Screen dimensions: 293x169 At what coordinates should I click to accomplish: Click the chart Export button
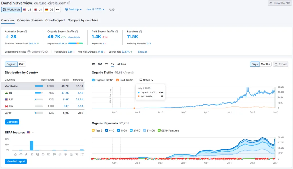(x=281, y=64)
